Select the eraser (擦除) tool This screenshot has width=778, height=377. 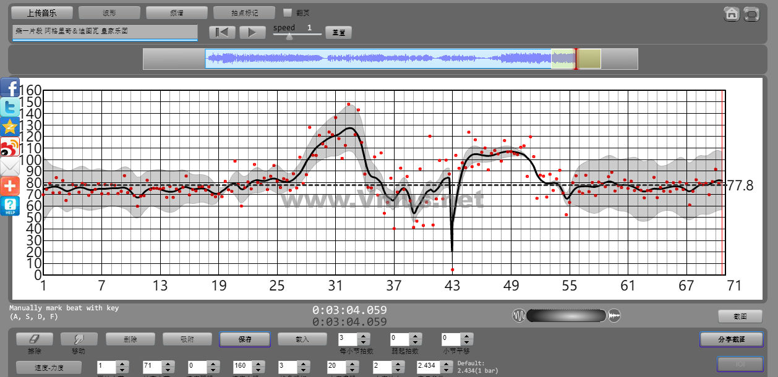(x=34, y=339)
